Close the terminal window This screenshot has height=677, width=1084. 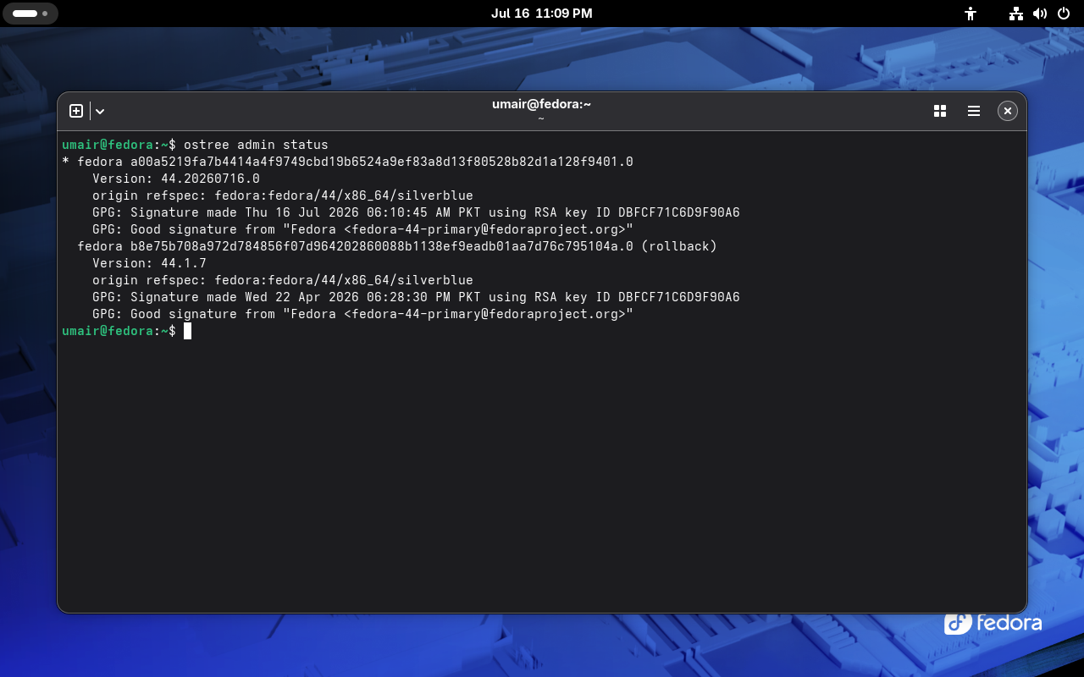tap(1007, 111)
